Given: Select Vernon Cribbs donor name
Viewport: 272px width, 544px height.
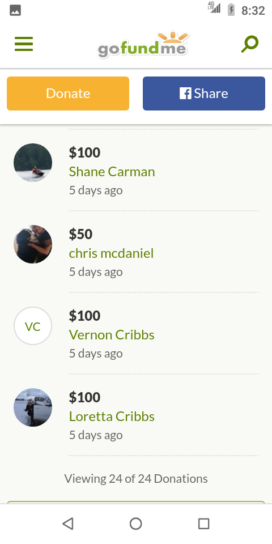Looking at the screenshot, I should point(112,334).
